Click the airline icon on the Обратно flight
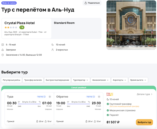This screenshot has width=157, height=129. click(x=99, y=97)
